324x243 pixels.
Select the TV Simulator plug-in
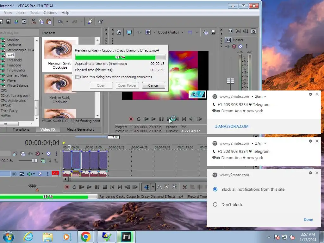[x=16, y=70]
